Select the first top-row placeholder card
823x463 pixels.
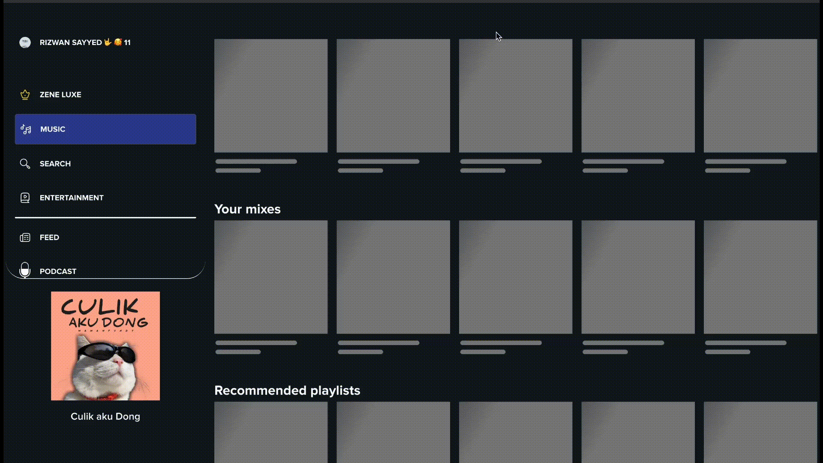click(x=271, y=96)
